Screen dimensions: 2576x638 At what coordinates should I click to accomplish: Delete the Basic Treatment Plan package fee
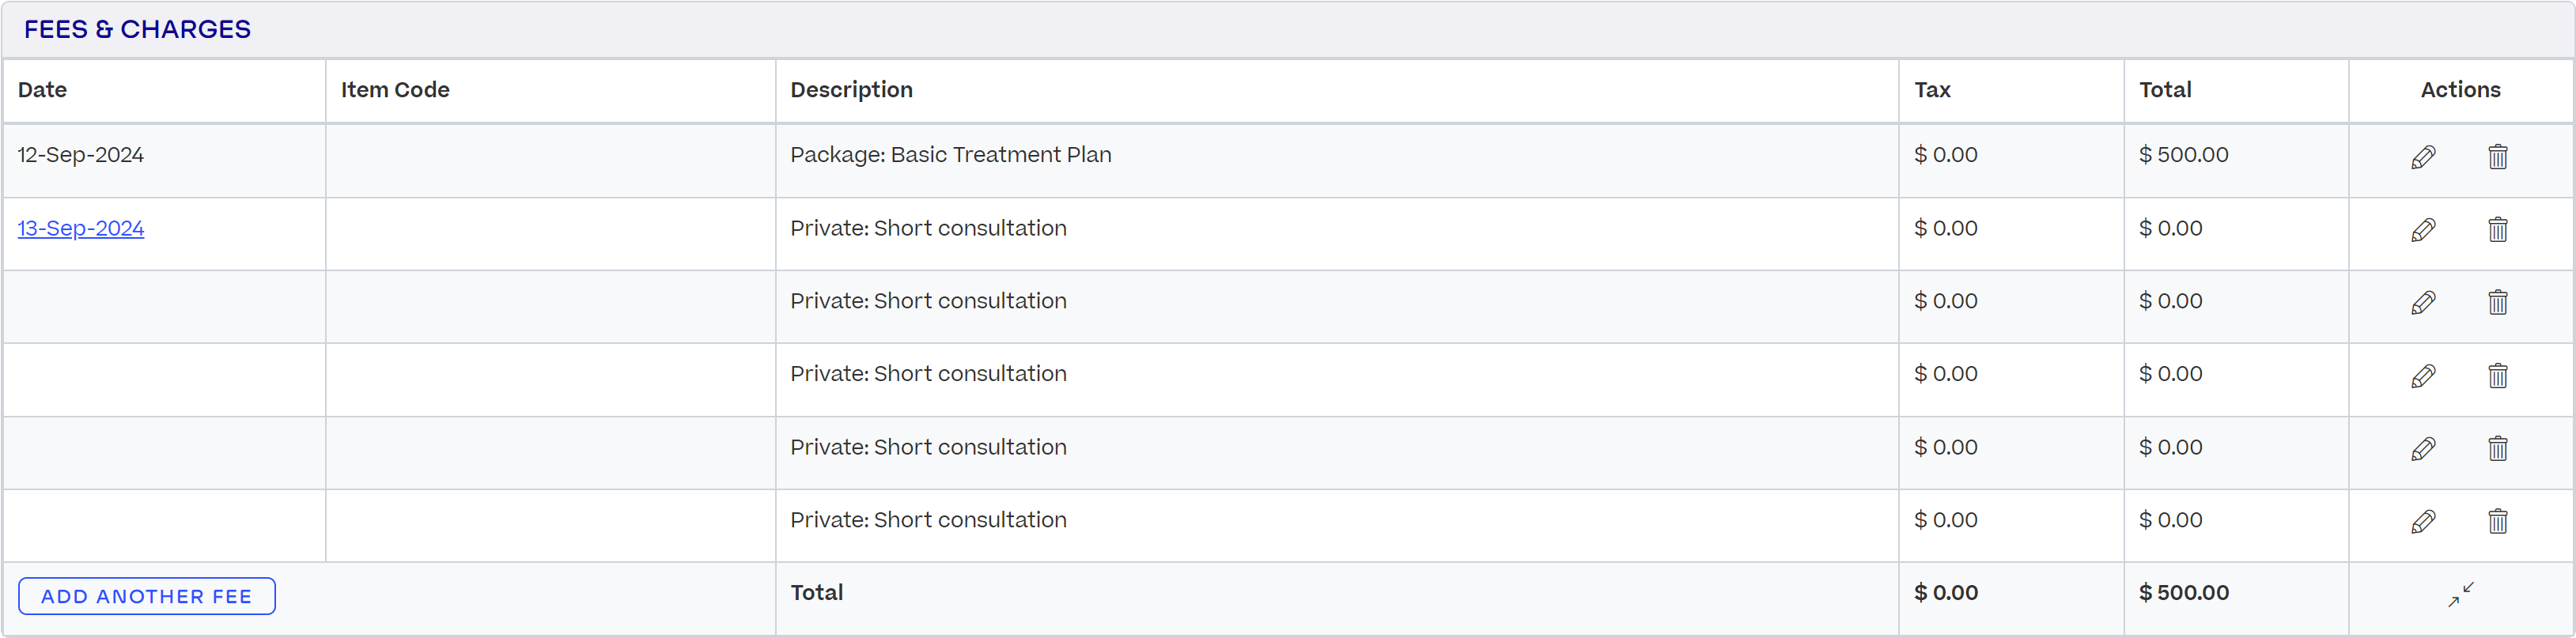click(x=2497, y=157)
